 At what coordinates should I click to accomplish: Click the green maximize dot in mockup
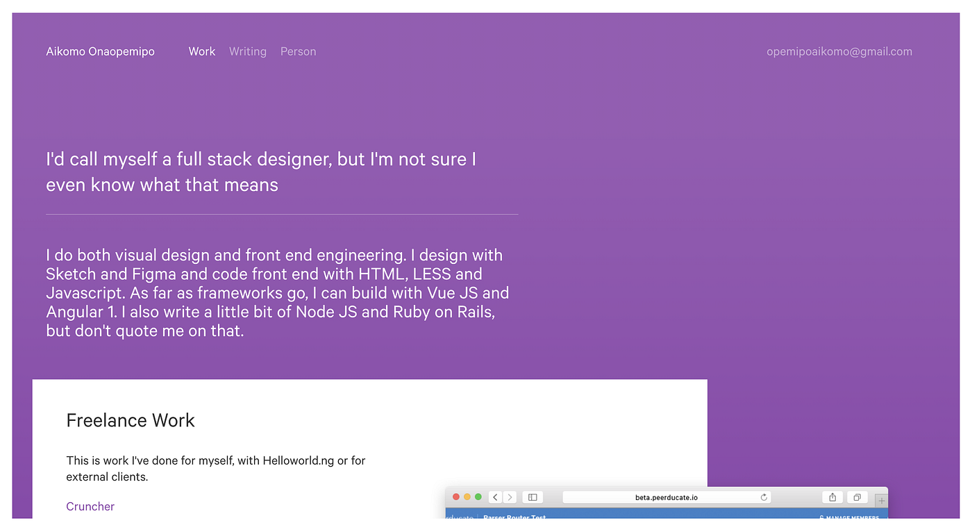click(478, 497)
